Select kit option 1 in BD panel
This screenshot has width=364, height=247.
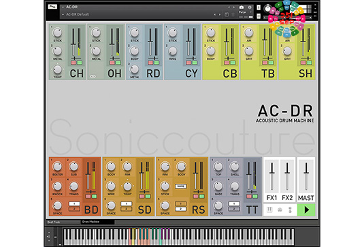click(74, 204)
